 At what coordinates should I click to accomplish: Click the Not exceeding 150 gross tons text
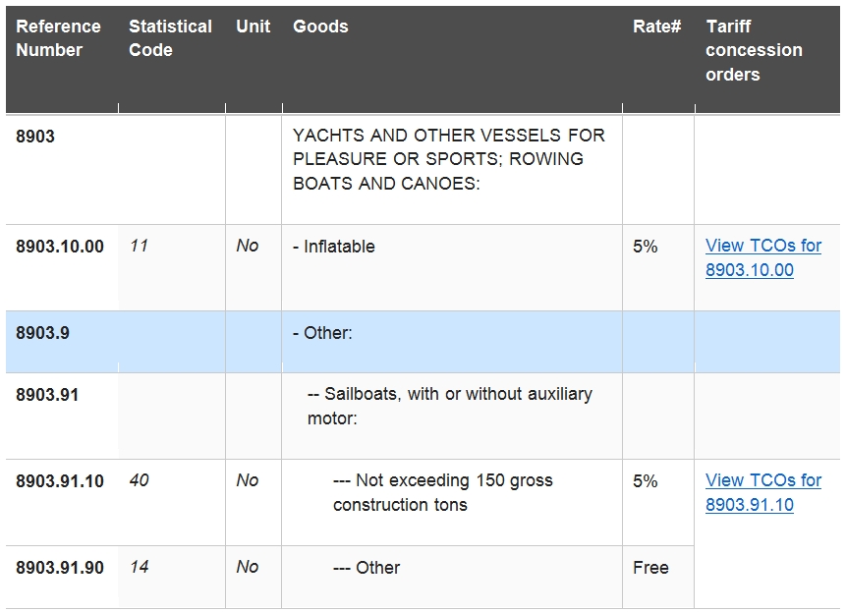tap(442, 492)
